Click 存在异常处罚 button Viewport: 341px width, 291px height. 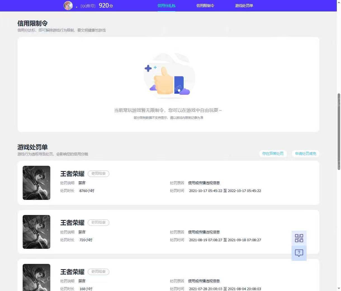273,153
